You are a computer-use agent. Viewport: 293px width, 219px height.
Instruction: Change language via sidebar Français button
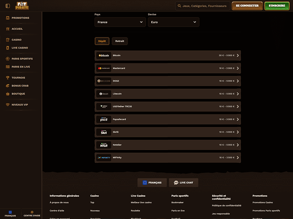coord(10,214)
